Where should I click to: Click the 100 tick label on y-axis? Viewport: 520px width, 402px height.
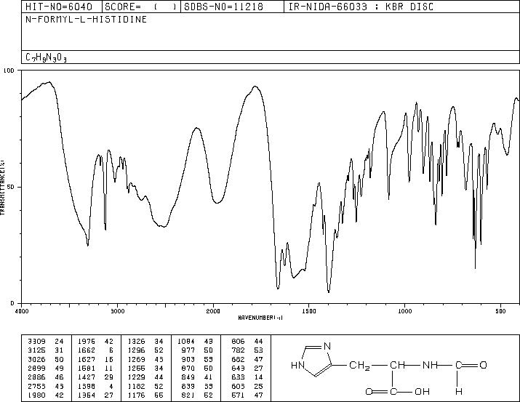pyautogui.click(x=9, y=71)
